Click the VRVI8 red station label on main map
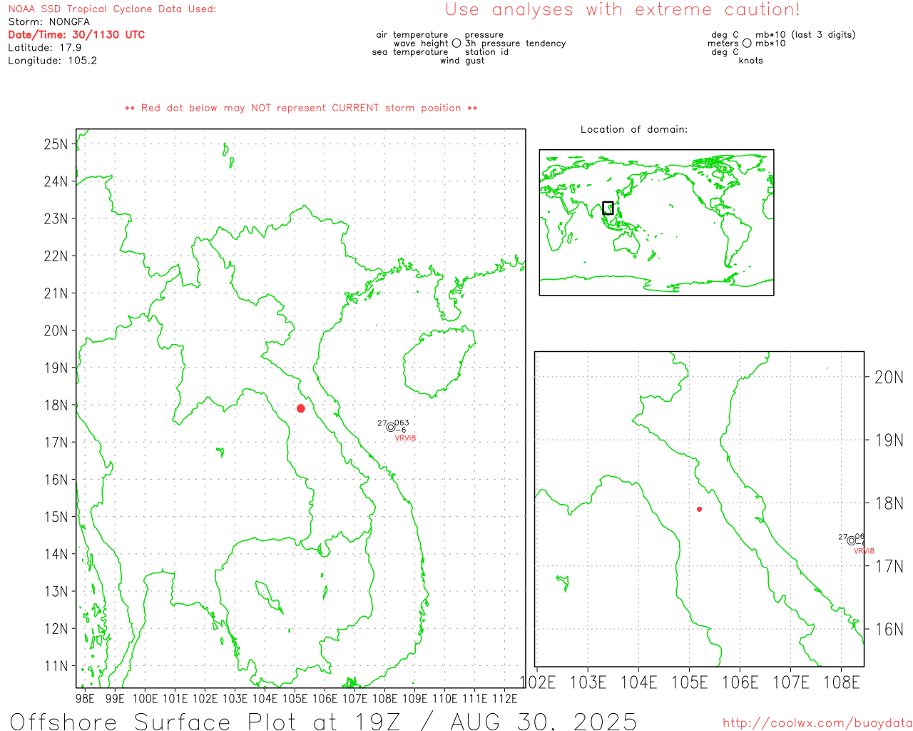This screenshot has height=731, width=913. [x=405, y=438]
